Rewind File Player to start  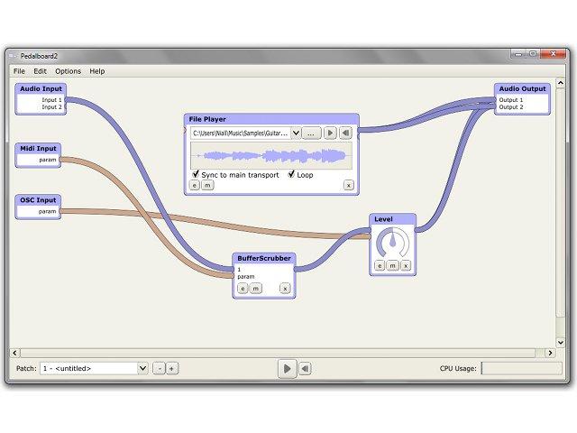[x=345, y=133]
